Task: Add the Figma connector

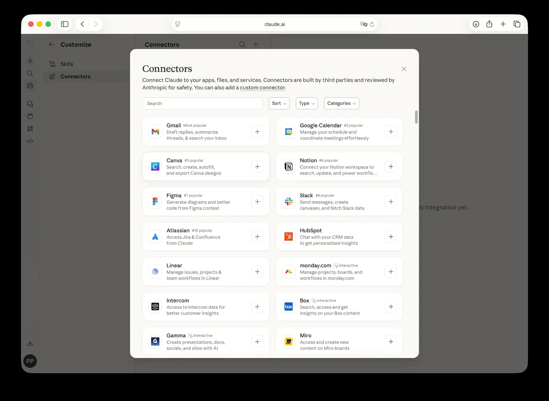Action: [257, 202]
